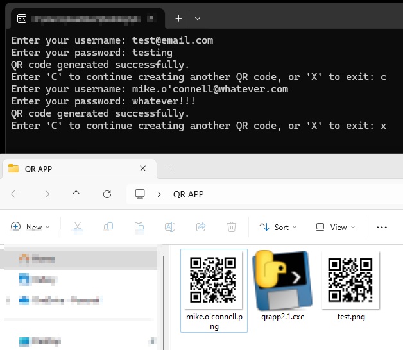Click the Cut scissors icon
The width and height of the screenshot is (403, 350).
click(x=78, y=227)
